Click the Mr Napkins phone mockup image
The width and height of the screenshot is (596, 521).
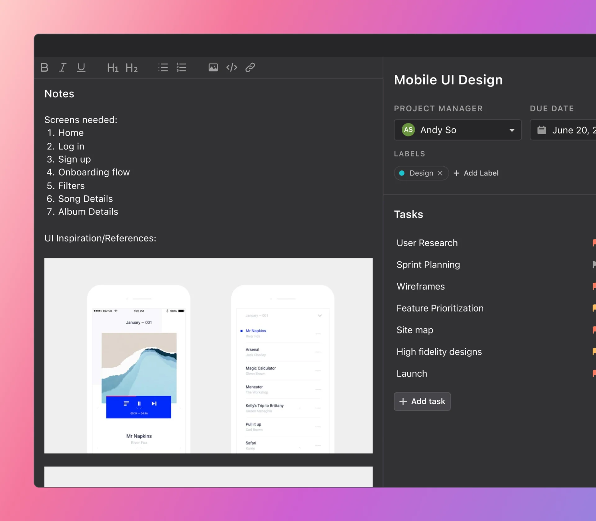[138, 369]
